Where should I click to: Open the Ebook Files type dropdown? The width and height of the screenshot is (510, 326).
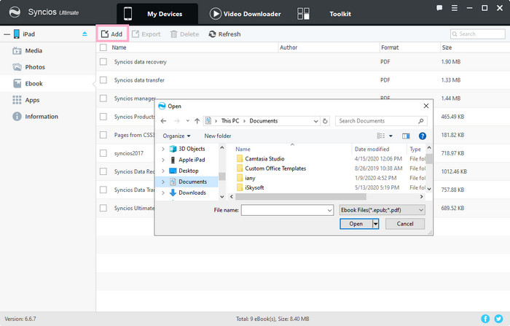382,210
